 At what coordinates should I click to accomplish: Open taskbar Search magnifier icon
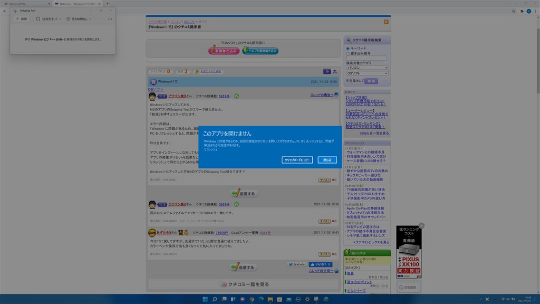[214, 299]
